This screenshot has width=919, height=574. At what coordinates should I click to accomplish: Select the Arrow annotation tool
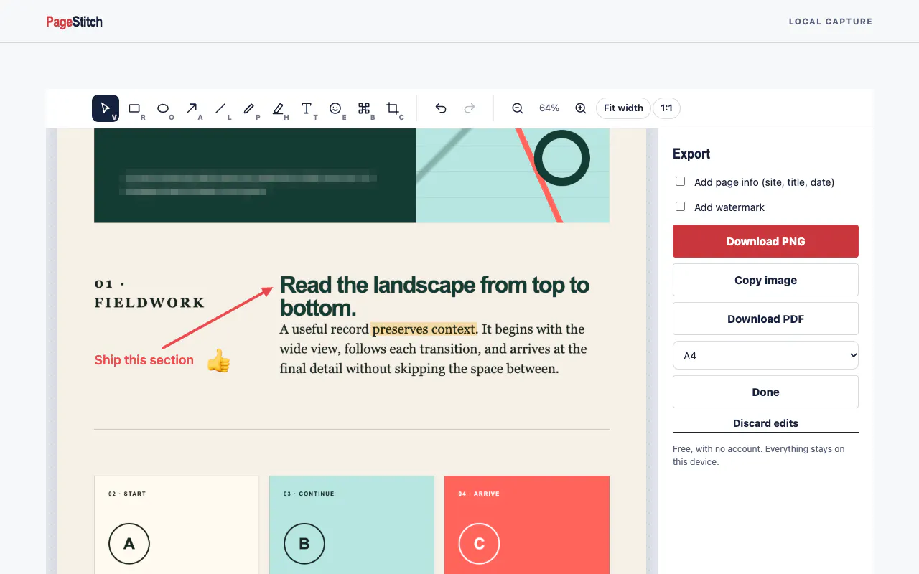[192, 108]
